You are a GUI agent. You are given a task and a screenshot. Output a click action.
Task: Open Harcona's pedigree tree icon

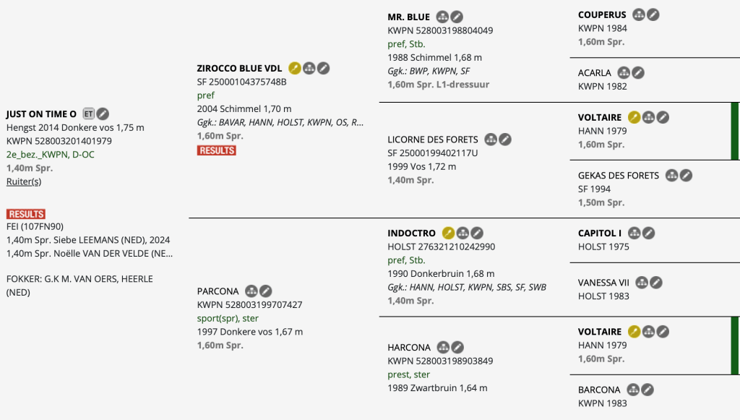[x=443, y=348]
